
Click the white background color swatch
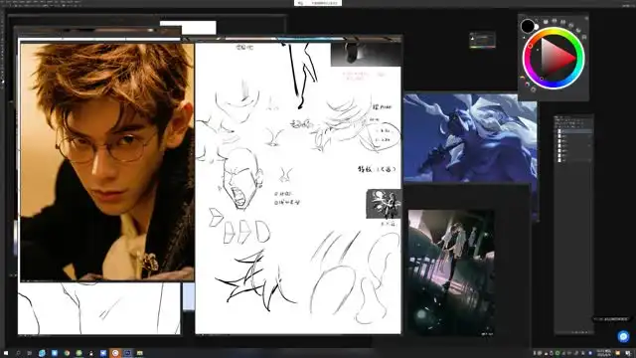(x=537, y=27)
